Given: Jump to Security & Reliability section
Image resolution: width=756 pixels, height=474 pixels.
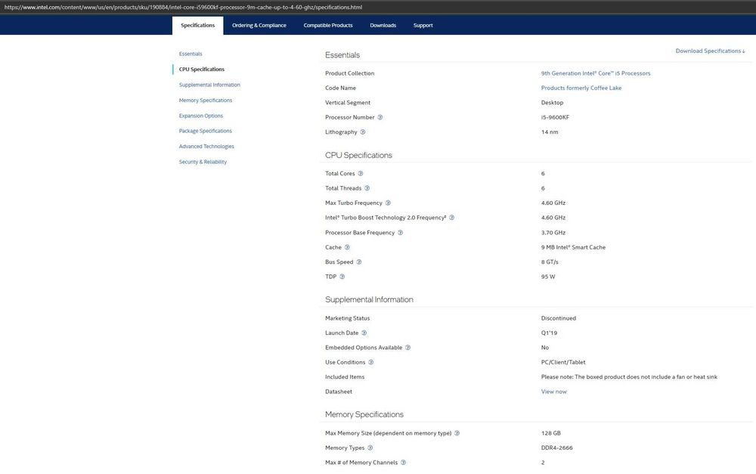Looking at the screenshot, I should pyautogui.click(x=203, y=162).
